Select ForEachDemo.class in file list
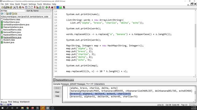The image size is (197, 110). (x=12, y=20)
